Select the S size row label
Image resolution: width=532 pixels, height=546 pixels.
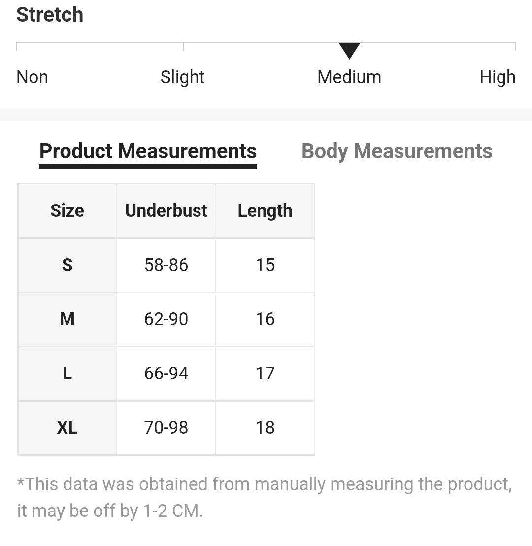tap(67, 265)
